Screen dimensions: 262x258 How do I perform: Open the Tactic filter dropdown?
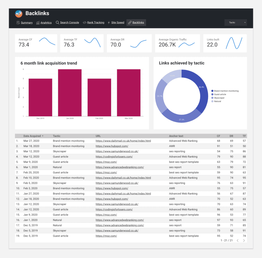[x=236, y=23]
